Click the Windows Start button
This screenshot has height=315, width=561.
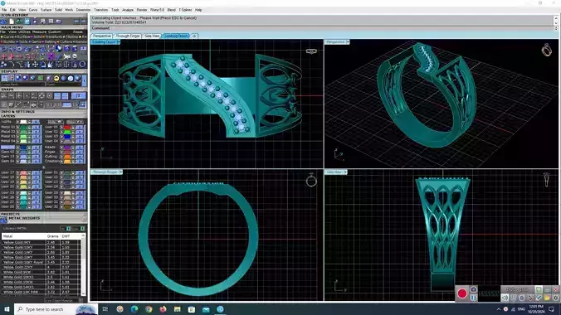point(7,309)
